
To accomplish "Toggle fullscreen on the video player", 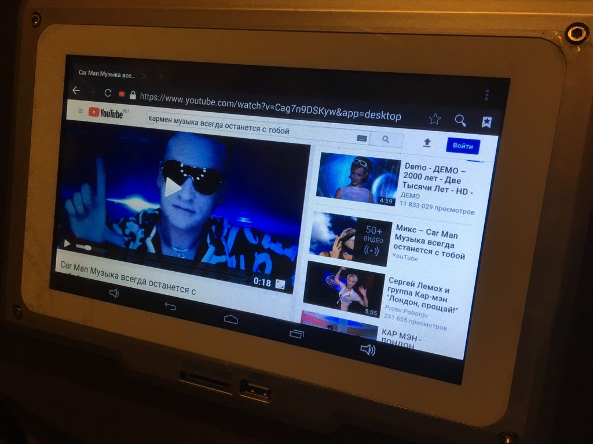I will (280, 284).
